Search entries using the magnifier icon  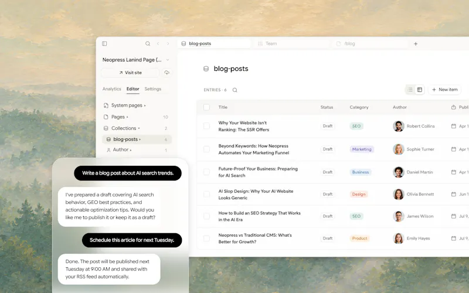pyautogui.click(x=235, y=90)
